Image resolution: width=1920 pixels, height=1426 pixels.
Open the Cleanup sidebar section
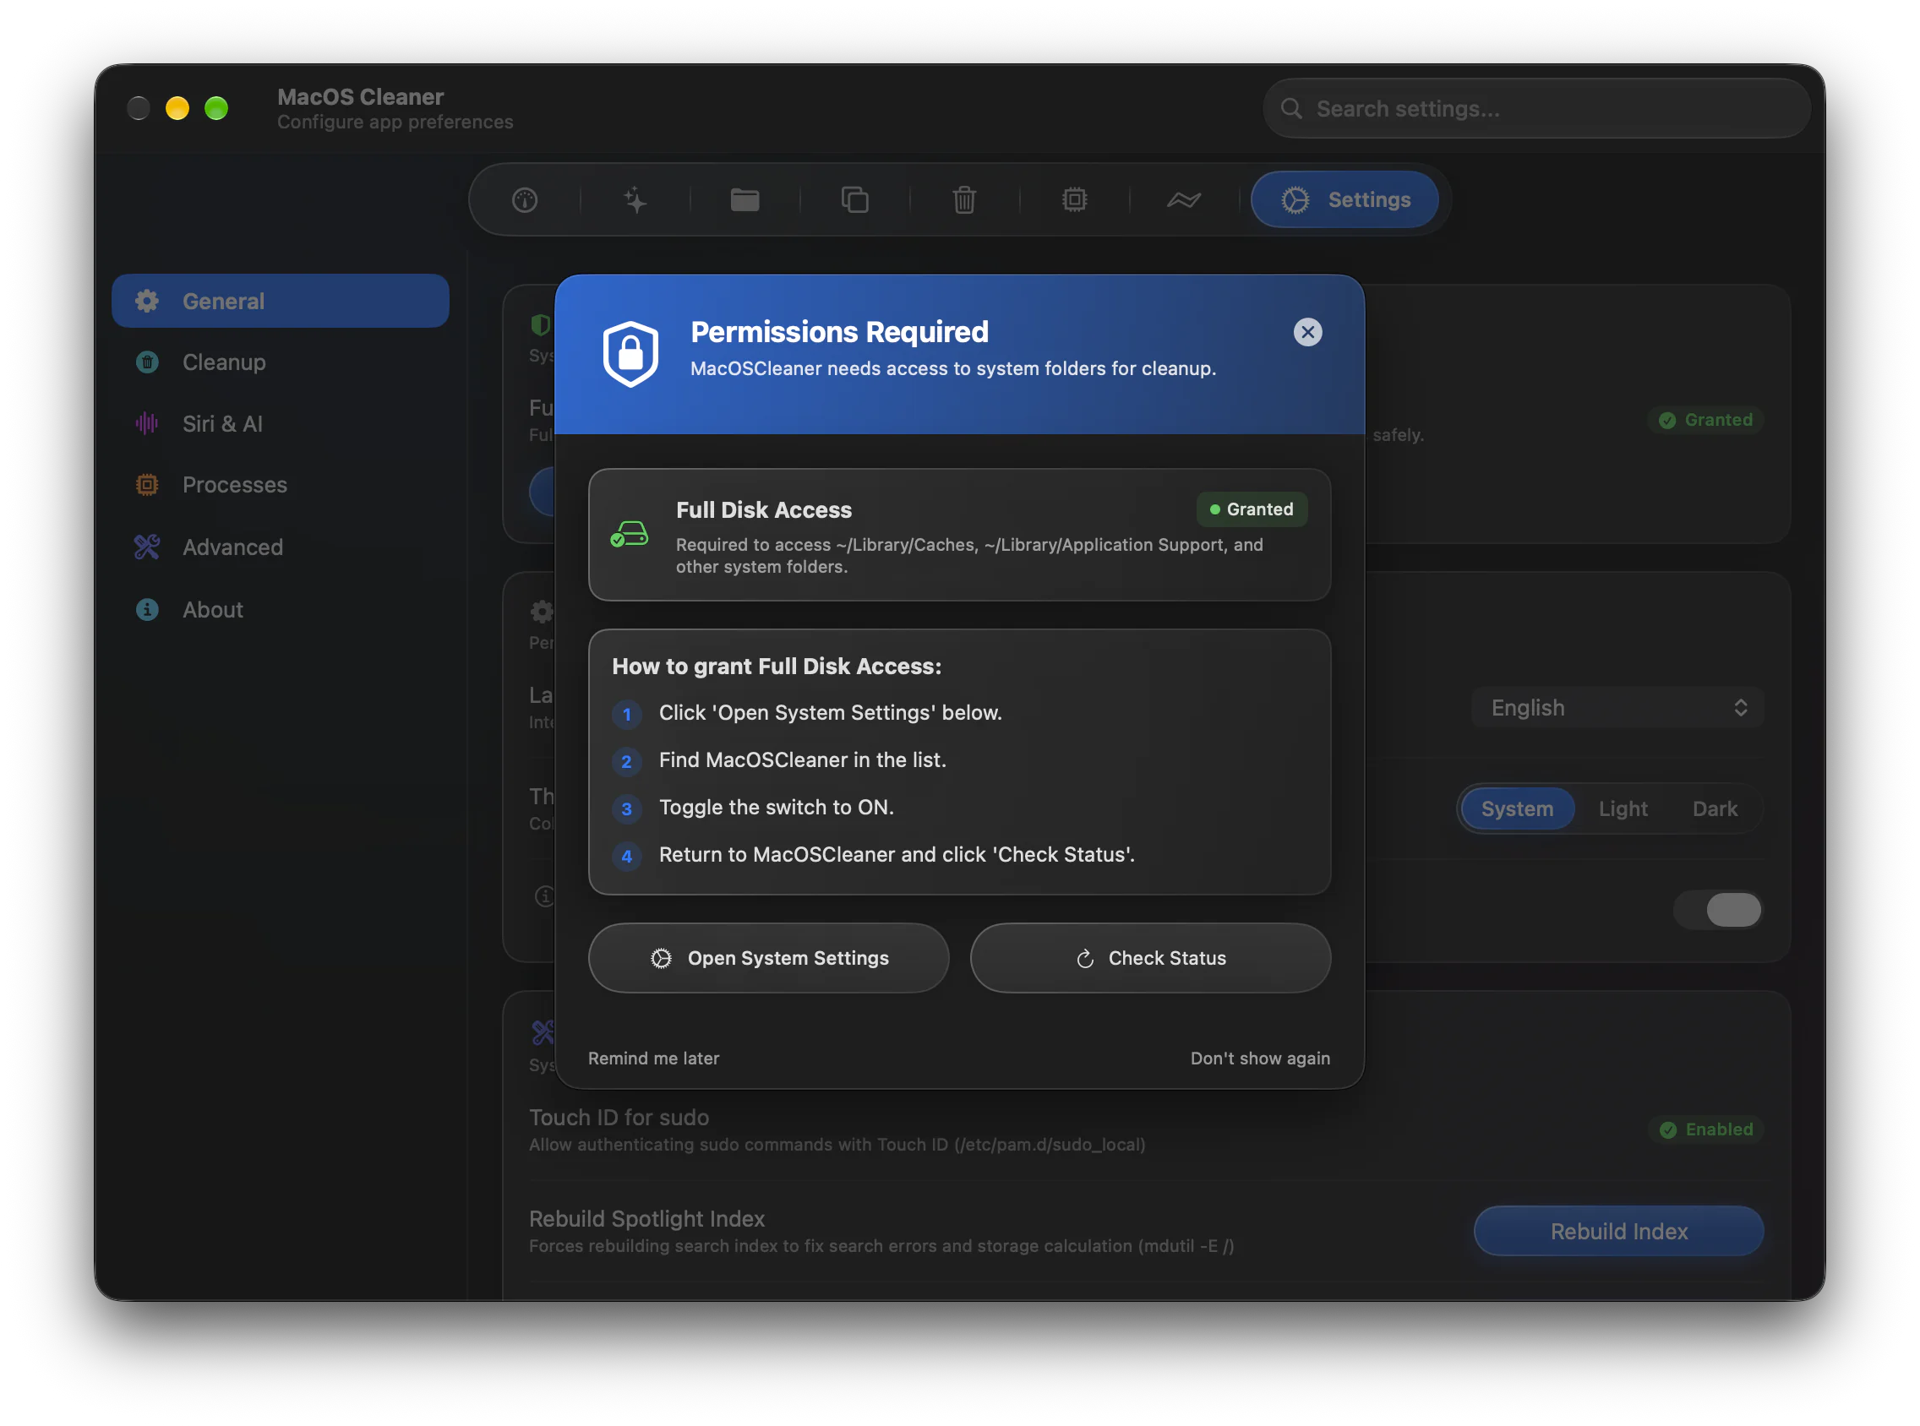click(281, 362)
